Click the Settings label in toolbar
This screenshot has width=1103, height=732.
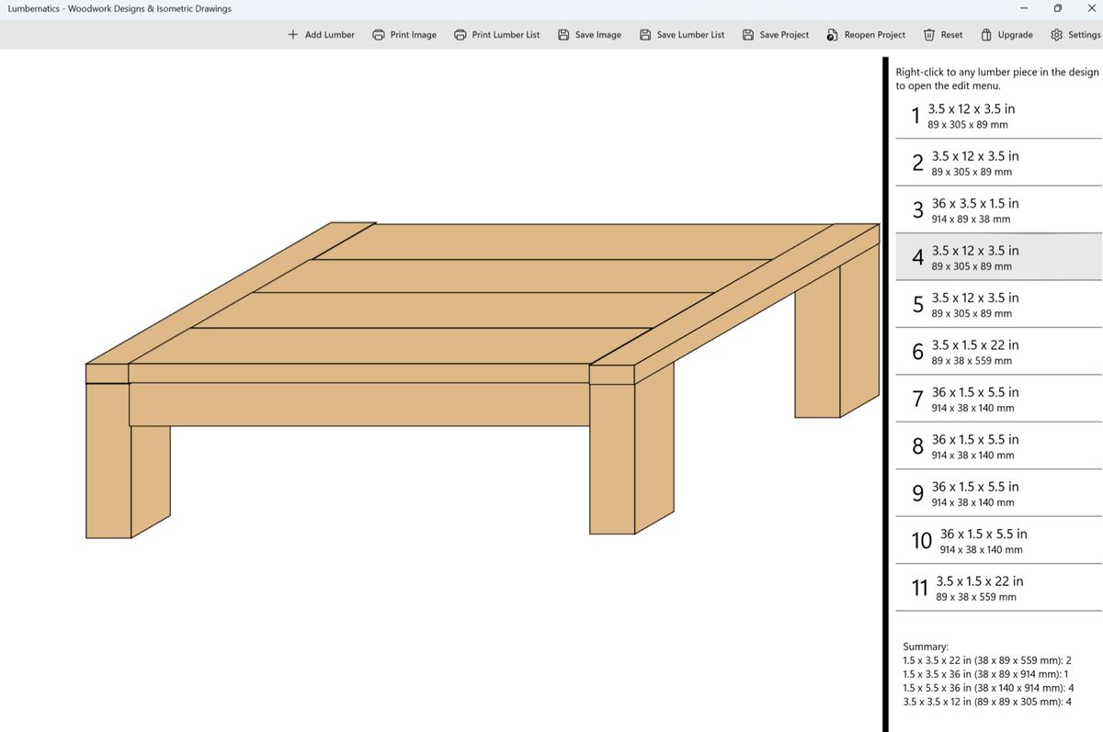pyautogui.click(x=1085, y=35)
